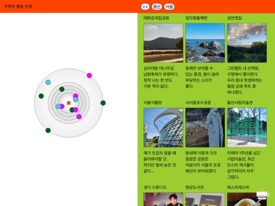Click the description starting 동해만 보여줄 수

(x=202, y=77)
